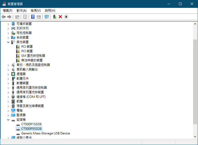
Task: Maximize the Device Manager window
Action: 180,4
